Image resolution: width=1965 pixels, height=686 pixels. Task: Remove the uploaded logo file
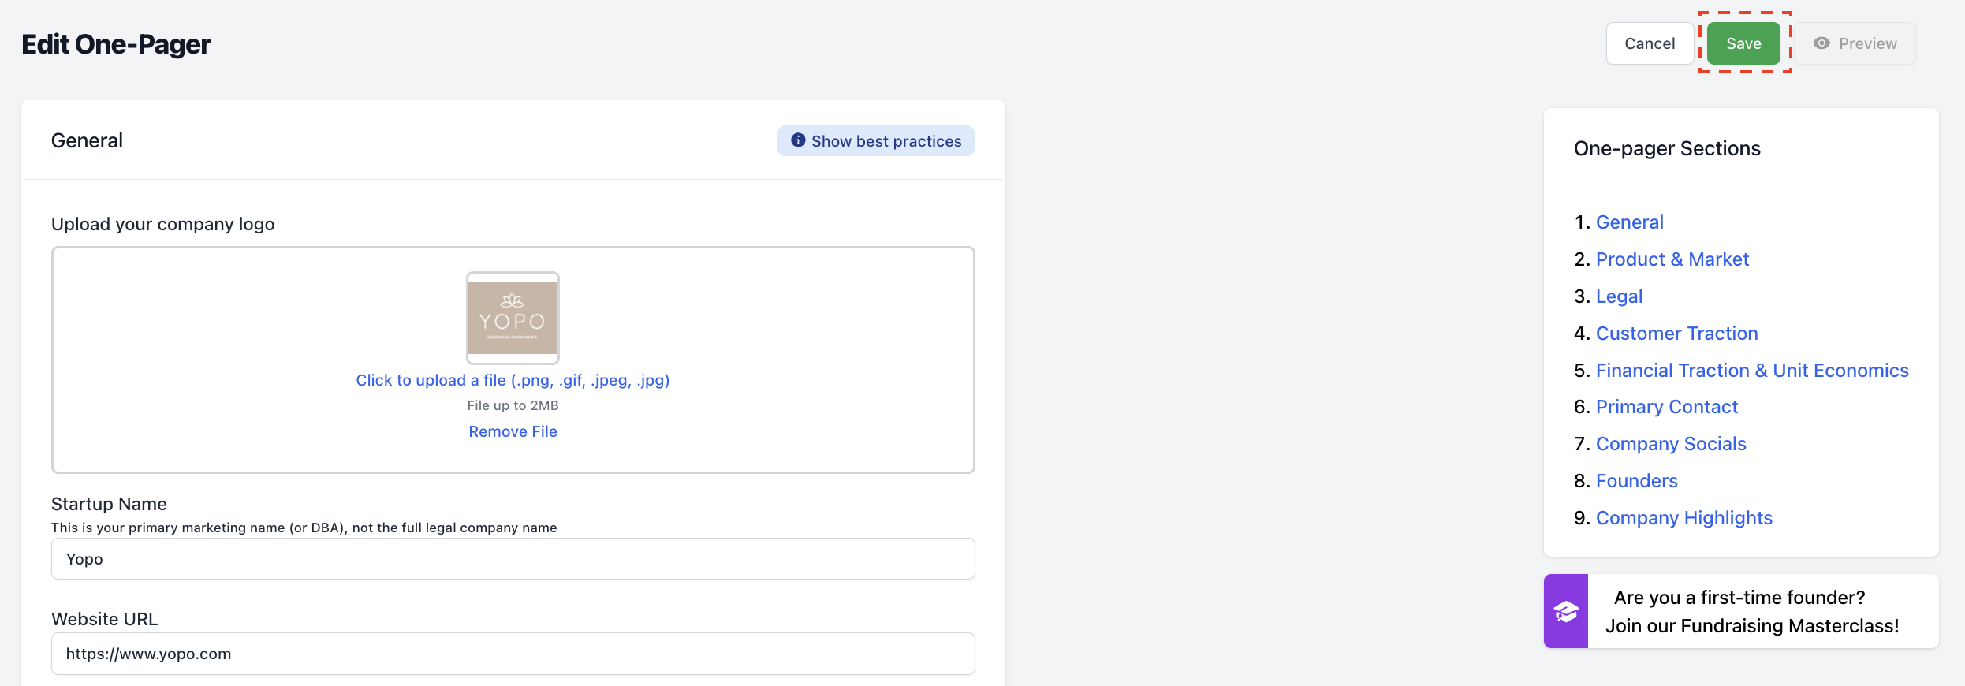point(512,431)
